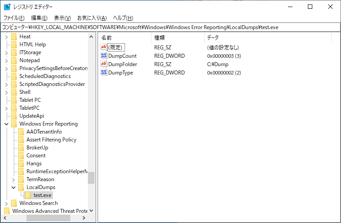Click the Tablet PC folder icon

(14, 100)
